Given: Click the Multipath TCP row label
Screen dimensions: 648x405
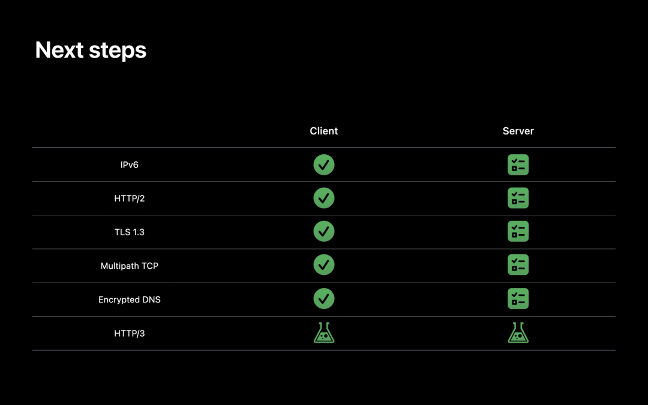Looking at the screenshot, I should pyautogui.click(x=130, y=265).
